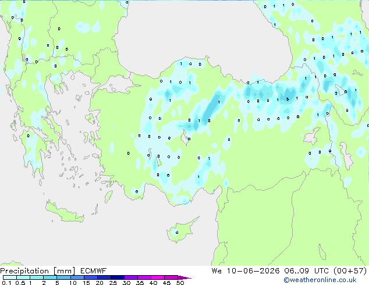Click the weekday 'We' label
The width and height of the screenshot is (369, 285).
click(217, 271)
